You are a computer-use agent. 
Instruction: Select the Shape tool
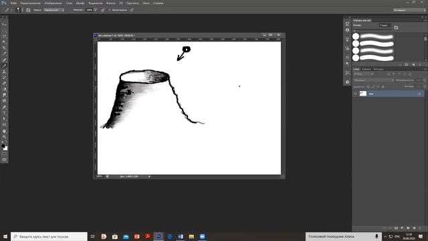(x=4, y=125)
